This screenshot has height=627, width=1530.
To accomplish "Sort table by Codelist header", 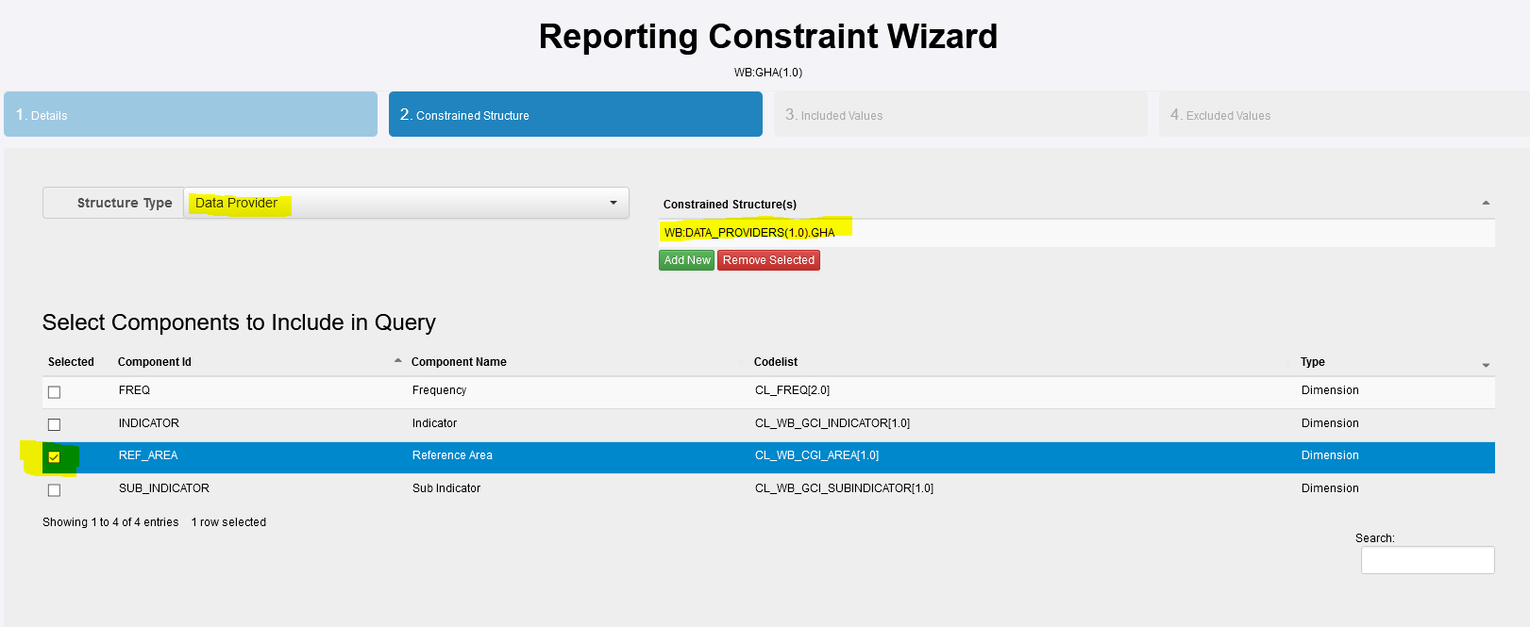I will (776, 362).
